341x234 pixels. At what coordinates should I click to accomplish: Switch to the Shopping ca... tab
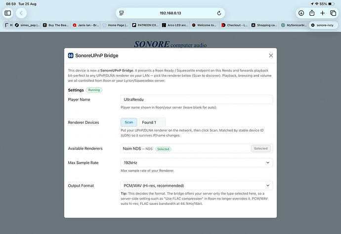(264, 25)
